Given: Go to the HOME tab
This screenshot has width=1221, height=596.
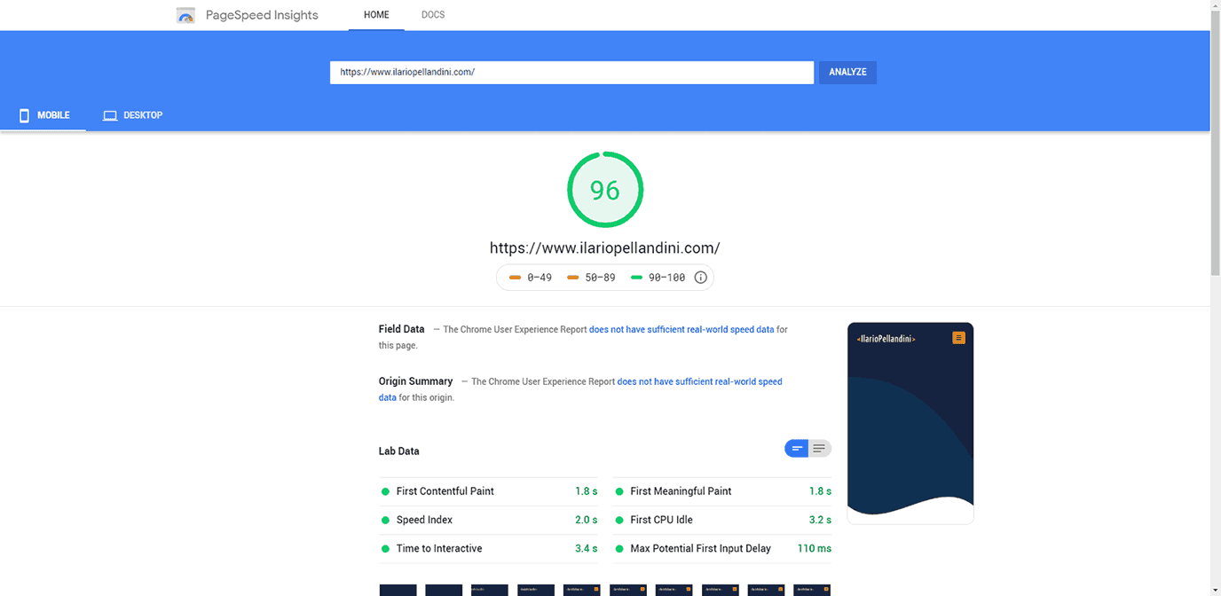Looking at the screenshot, I should coord(376,15).
